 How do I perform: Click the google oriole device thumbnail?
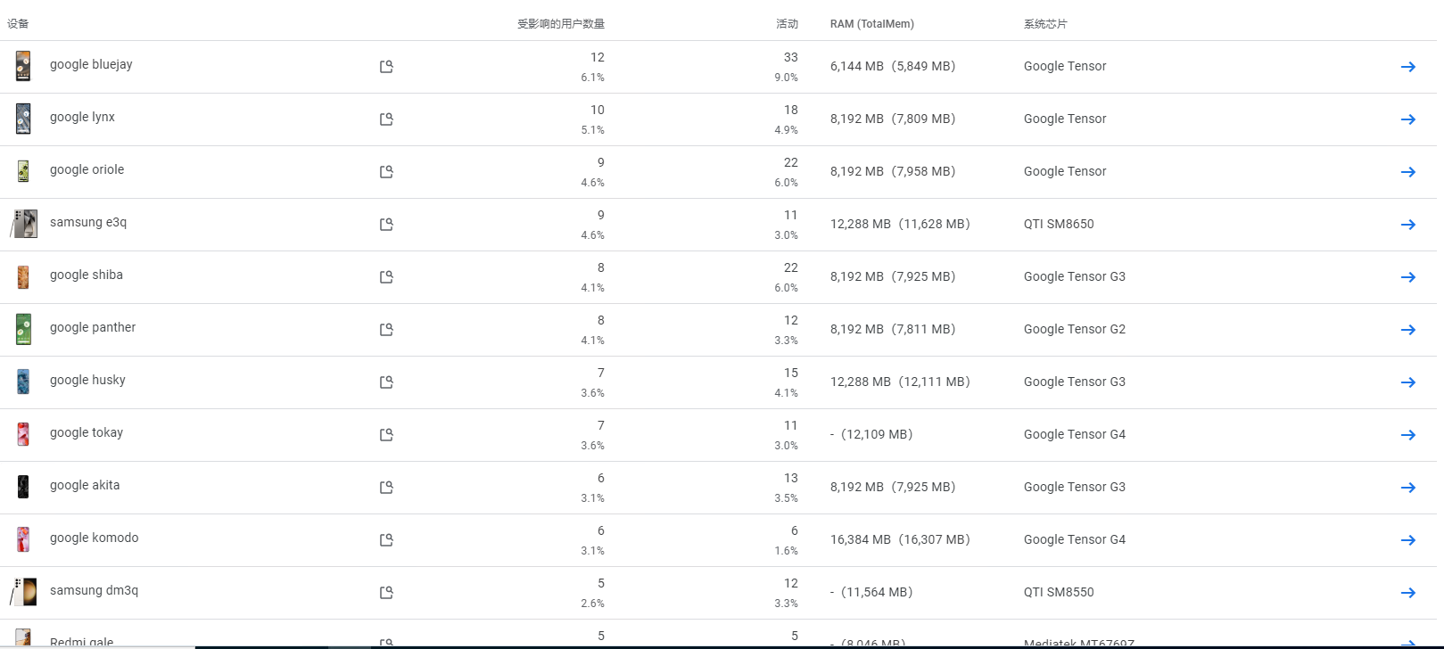tap(23, 171)
